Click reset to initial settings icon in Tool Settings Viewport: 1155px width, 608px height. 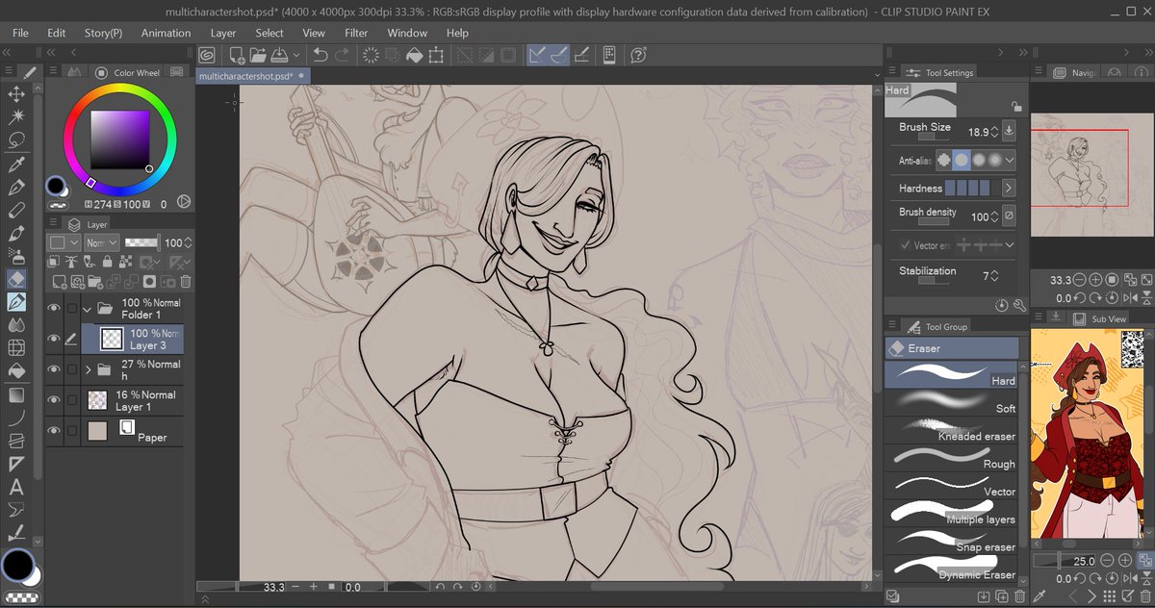pos(1002,305)
